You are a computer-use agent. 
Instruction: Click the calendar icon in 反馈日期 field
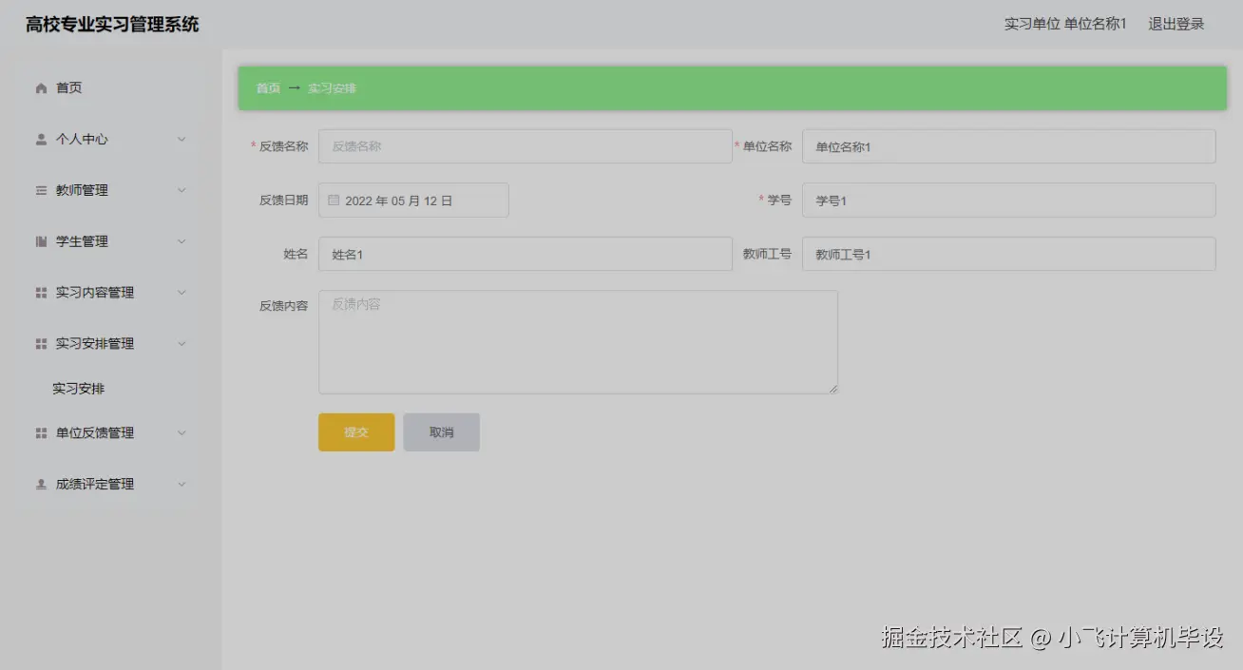334,201
